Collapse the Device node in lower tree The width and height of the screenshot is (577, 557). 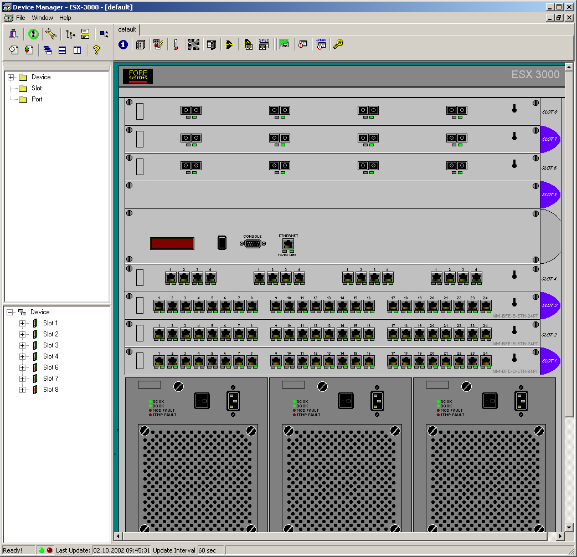pos(9,312)
